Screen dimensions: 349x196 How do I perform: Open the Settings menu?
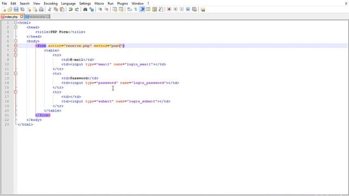coord(85,4)
